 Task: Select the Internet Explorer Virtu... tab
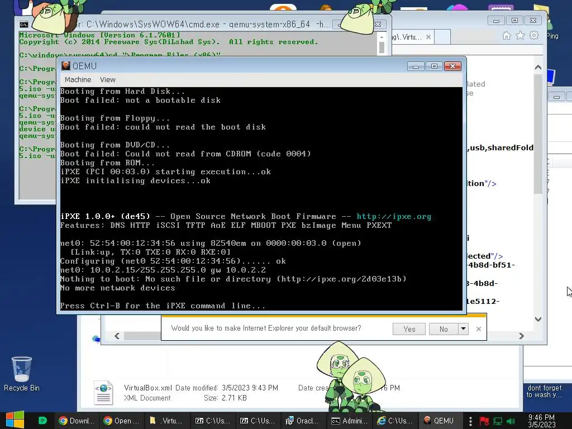point(408,37)
